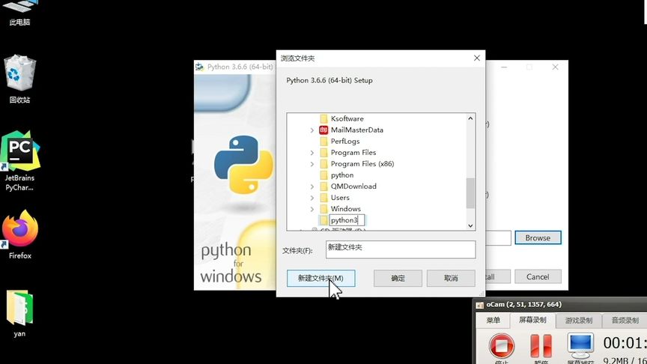Expand the Windows folder tree node

pos(312,209)
